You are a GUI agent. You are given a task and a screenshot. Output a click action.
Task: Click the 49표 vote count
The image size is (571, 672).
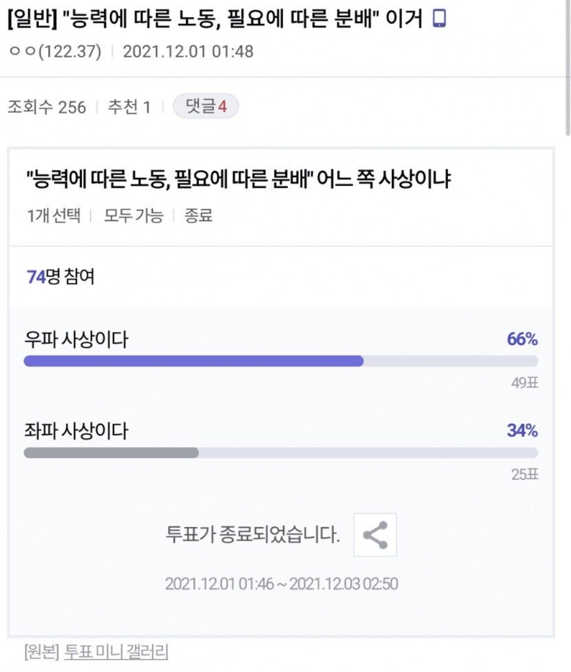[525, 383]
